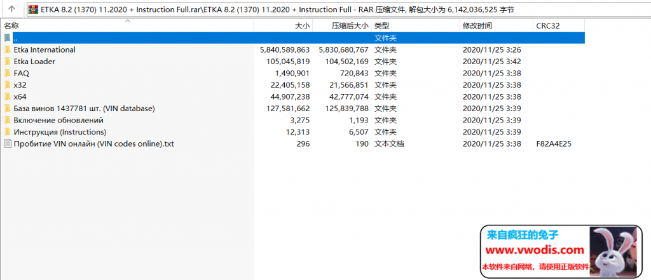
Task: Click the parent folder '..' icon
Action: 7,37
